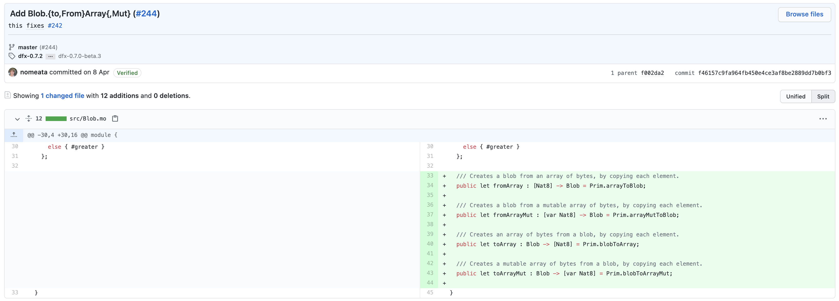Viewport: 839px width, 301px height.
Task: Open the 1 changed file link
Action: coord(62,96)
